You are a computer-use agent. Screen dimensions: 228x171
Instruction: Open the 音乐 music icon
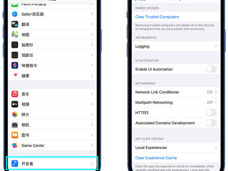(x=15, y=94)
